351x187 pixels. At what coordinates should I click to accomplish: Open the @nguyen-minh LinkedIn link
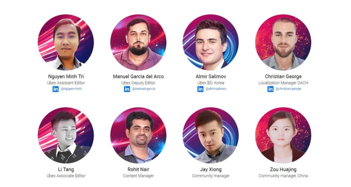71,89
